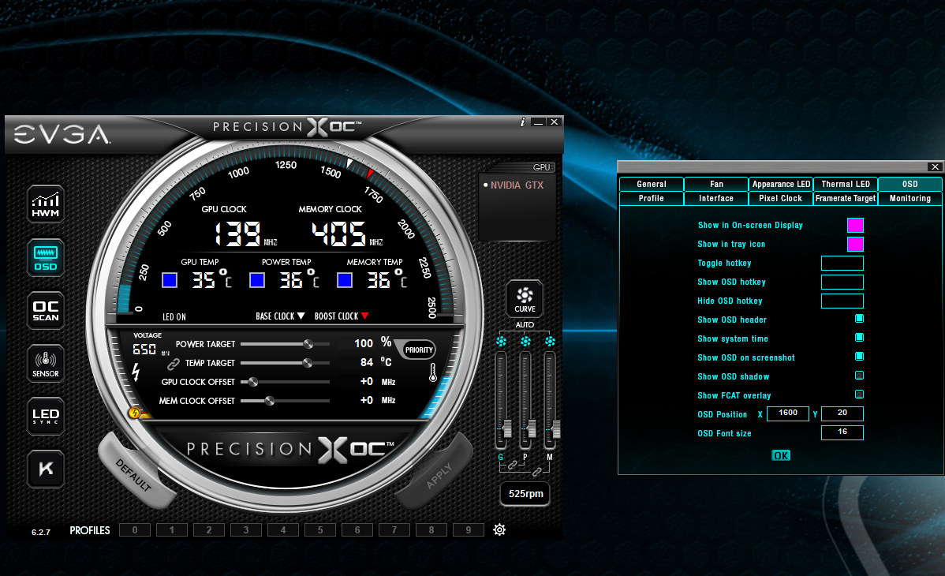Click OK in settings dialog
The height and width of the screenshot is (576, 945).
[x=781, y=455]
